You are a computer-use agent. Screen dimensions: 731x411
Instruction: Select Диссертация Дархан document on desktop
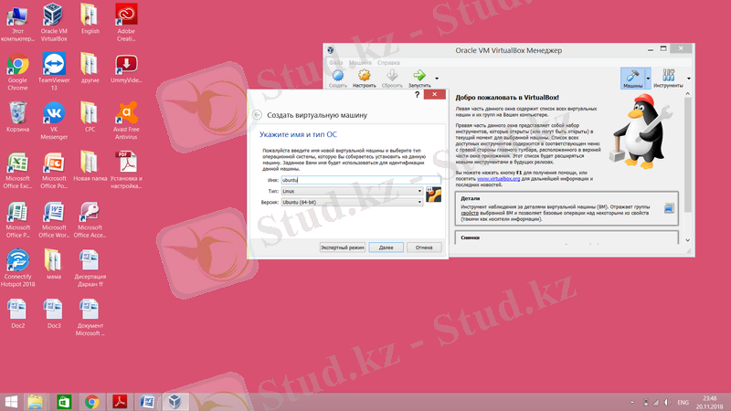[x=90, y=268]
